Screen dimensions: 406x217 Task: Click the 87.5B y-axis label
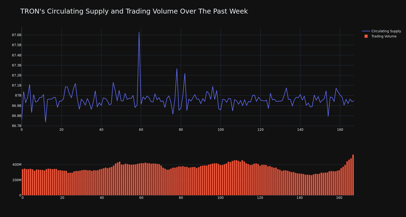17,45
